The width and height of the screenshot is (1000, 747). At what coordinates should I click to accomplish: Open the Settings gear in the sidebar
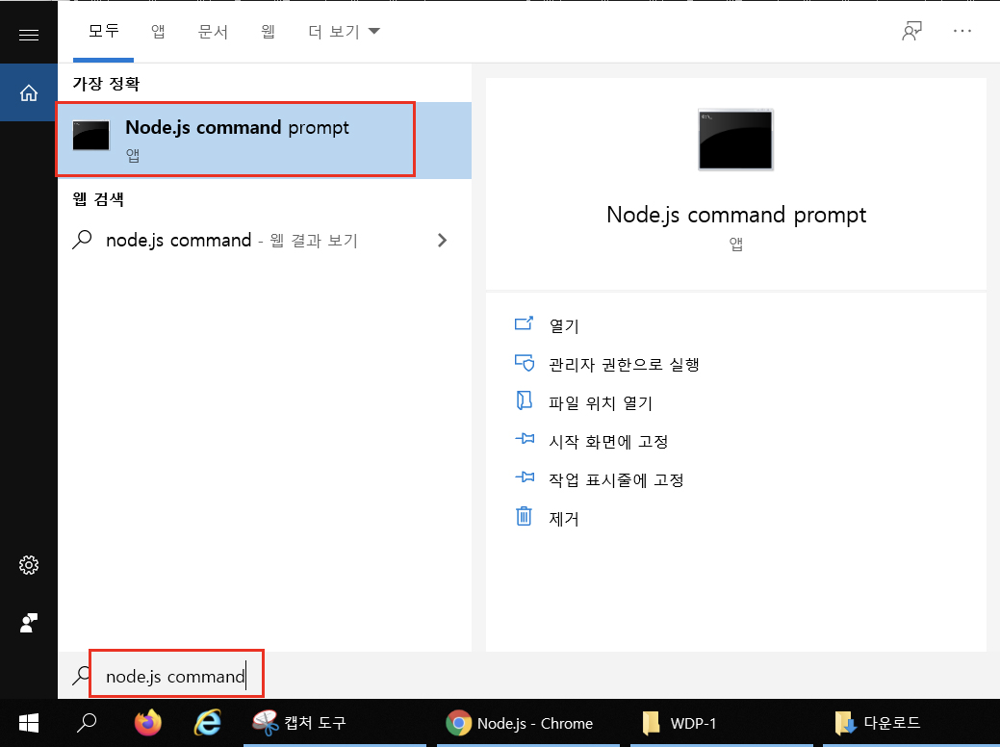[x=29, y=565]
